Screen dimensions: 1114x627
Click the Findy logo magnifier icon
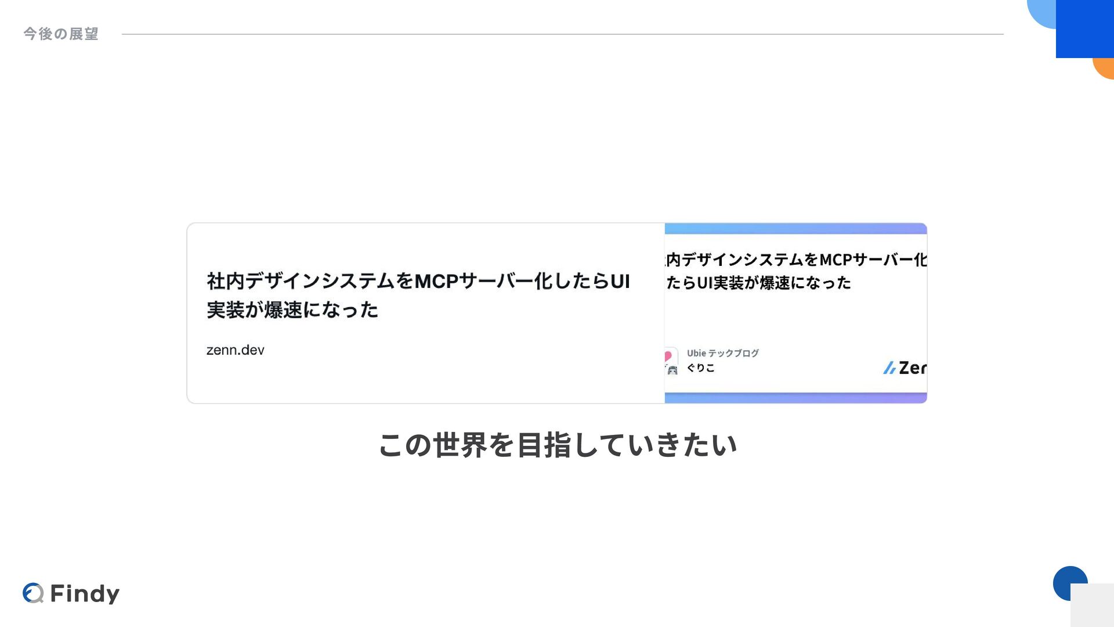coord(33,593)
